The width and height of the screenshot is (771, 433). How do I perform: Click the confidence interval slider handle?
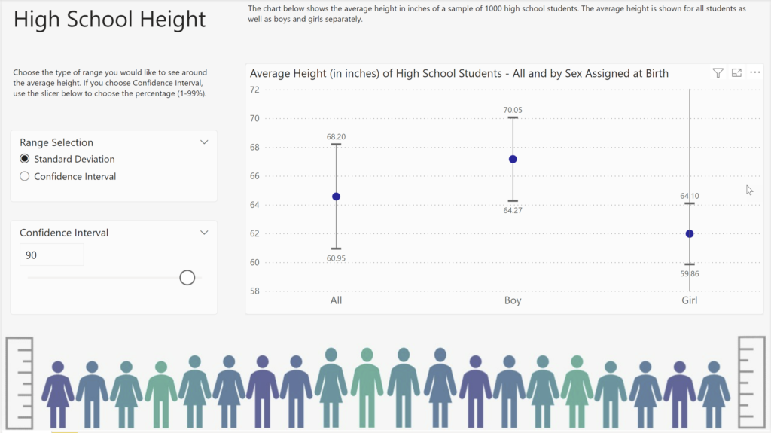tap(187, 278)
